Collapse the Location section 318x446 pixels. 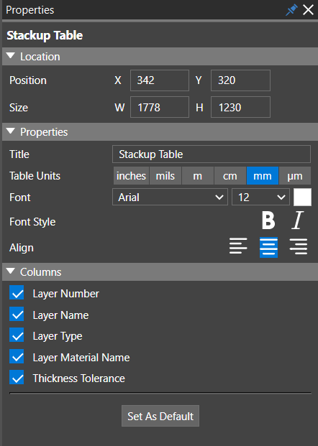point(11,56)
